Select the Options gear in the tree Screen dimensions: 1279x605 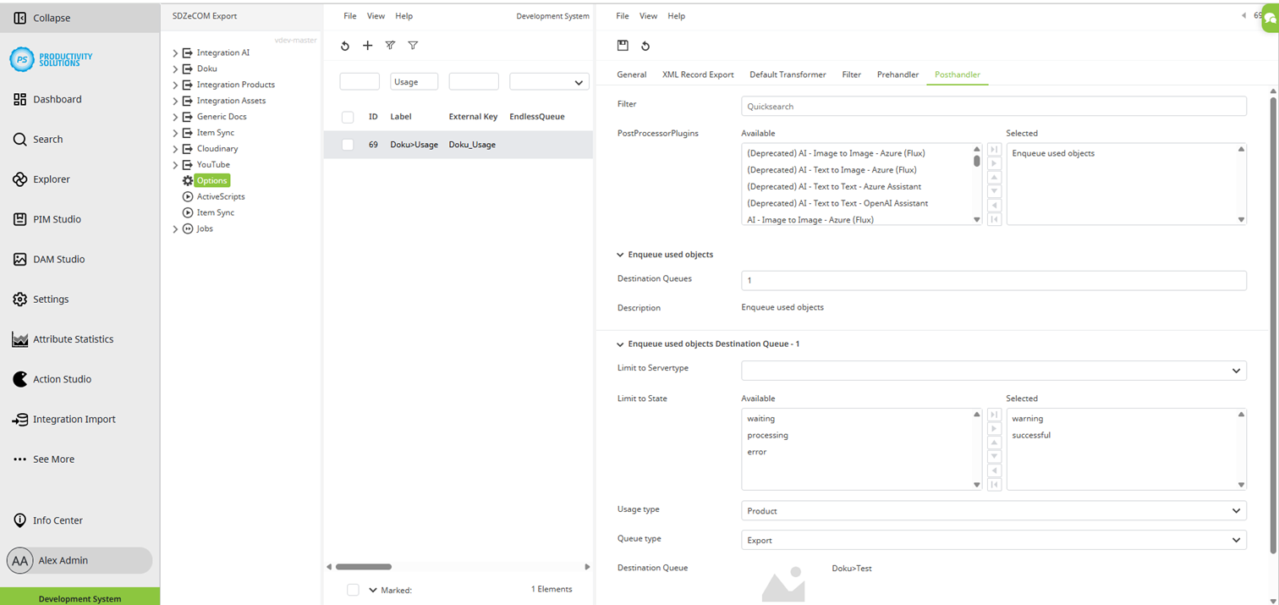tap(206, 180)
